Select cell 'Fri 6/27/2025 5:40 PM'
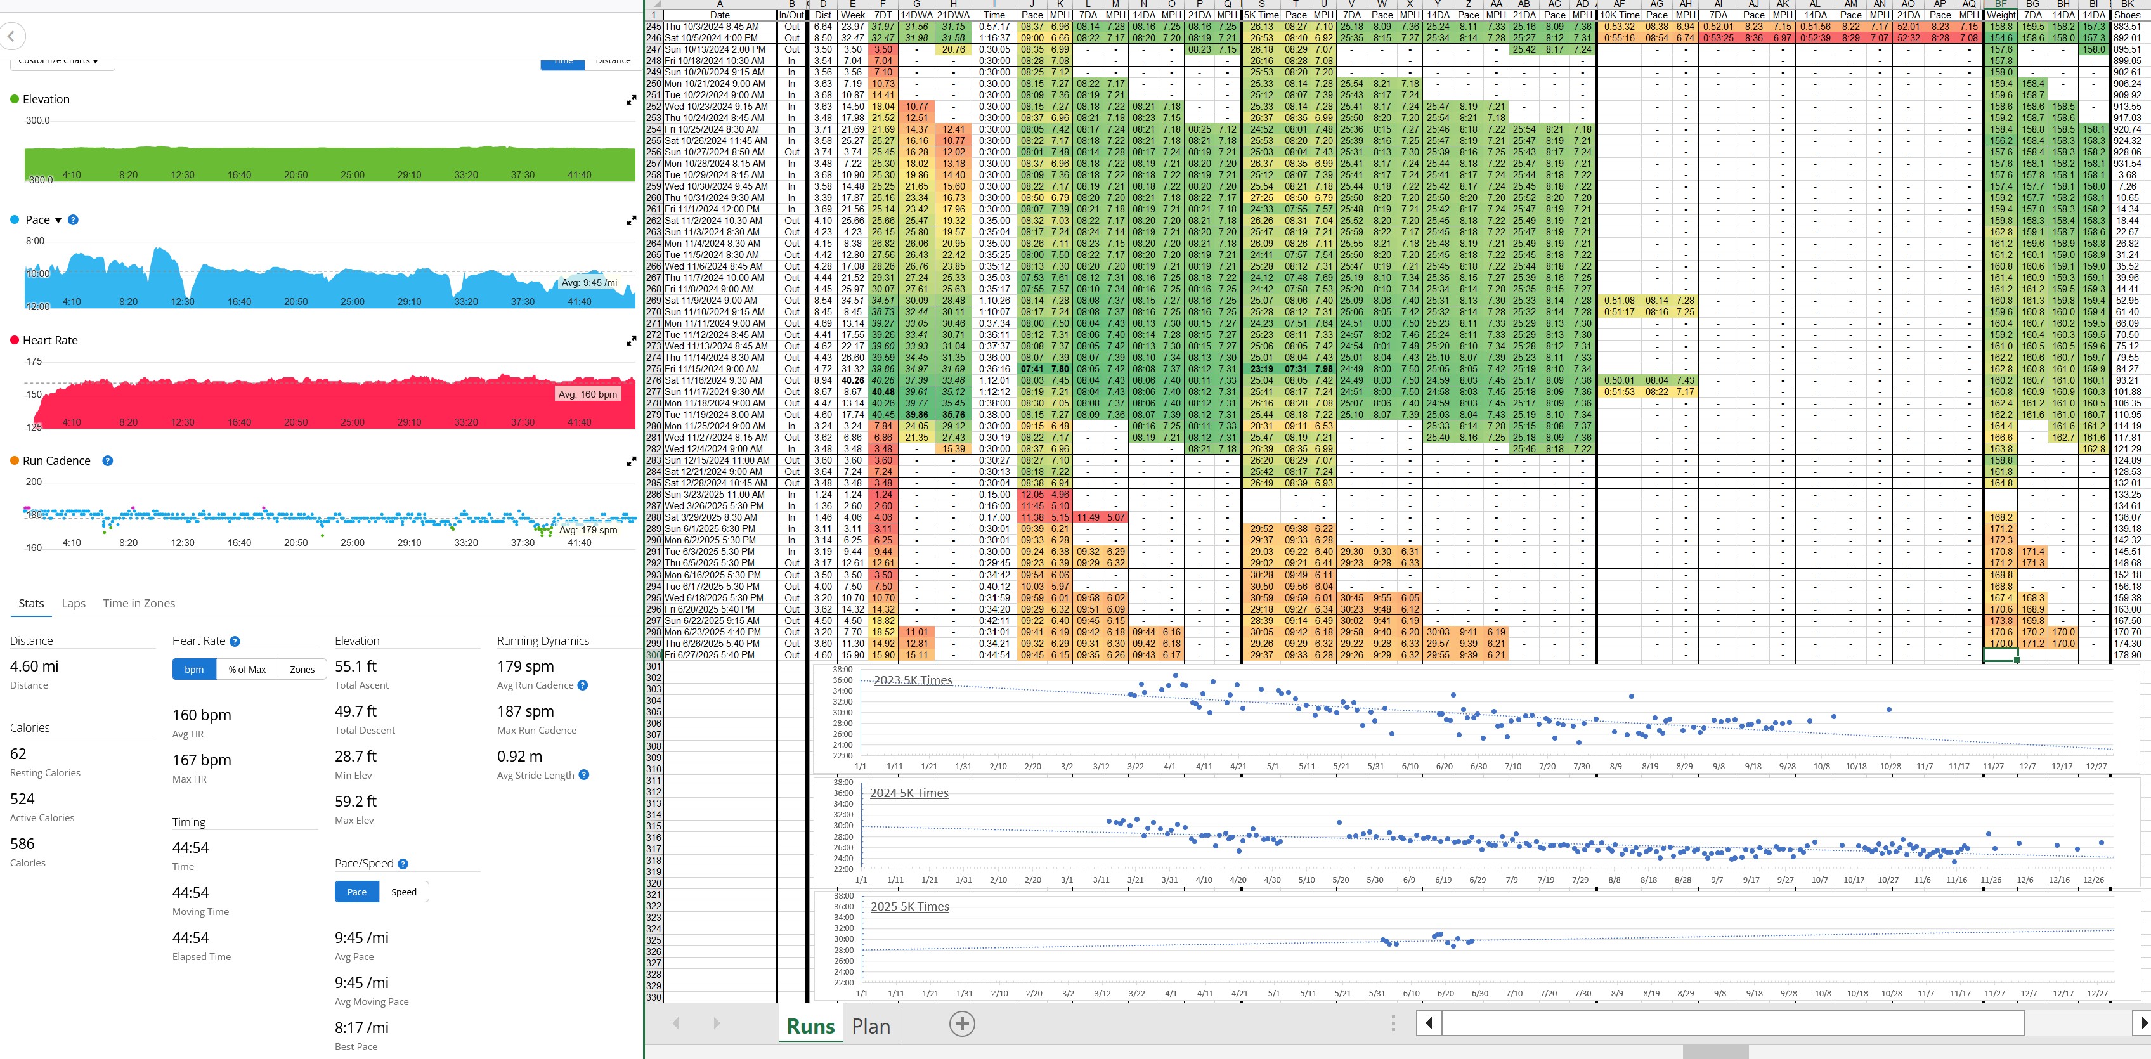Screen dimensions: 2151x1059 click(x=720, y=656)
